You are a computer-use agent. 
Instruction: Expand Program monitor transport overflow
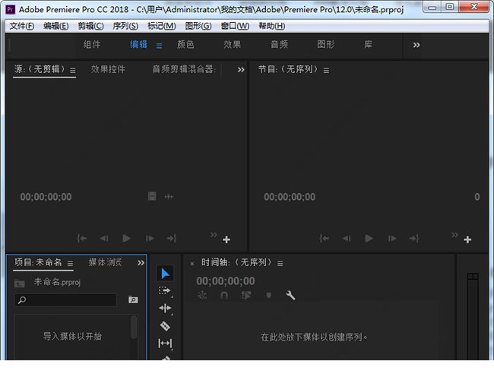pyautogui.click(x=455, y=235)
